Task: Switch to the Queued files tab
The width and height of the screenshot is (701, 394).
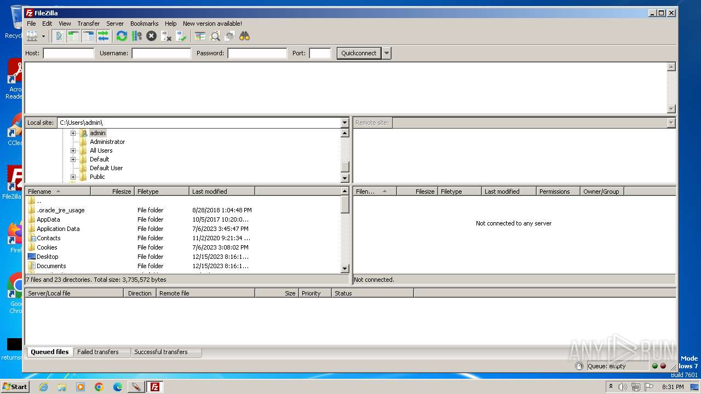Action: (x=49, y=352)
